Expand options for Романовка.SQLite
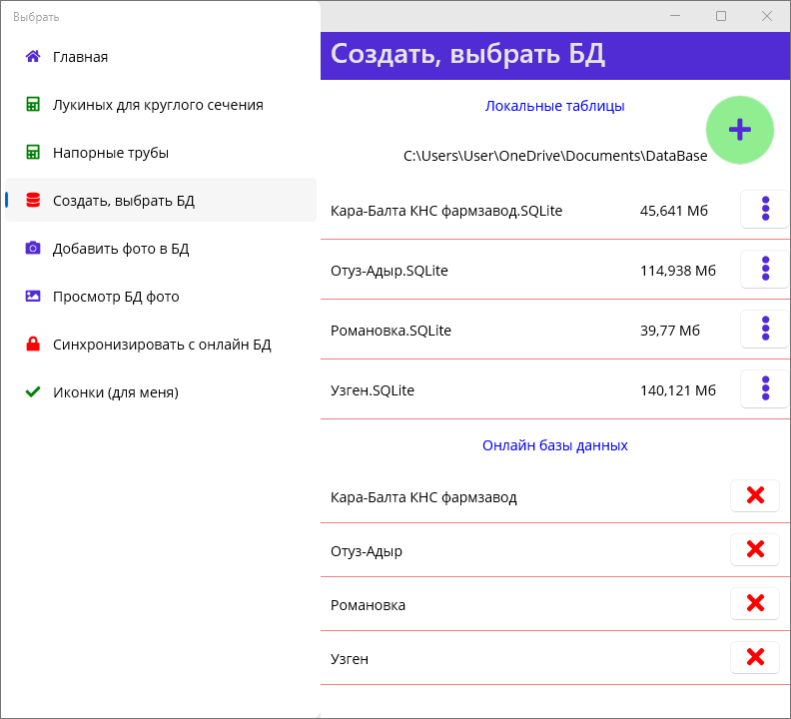 [765, 330]
